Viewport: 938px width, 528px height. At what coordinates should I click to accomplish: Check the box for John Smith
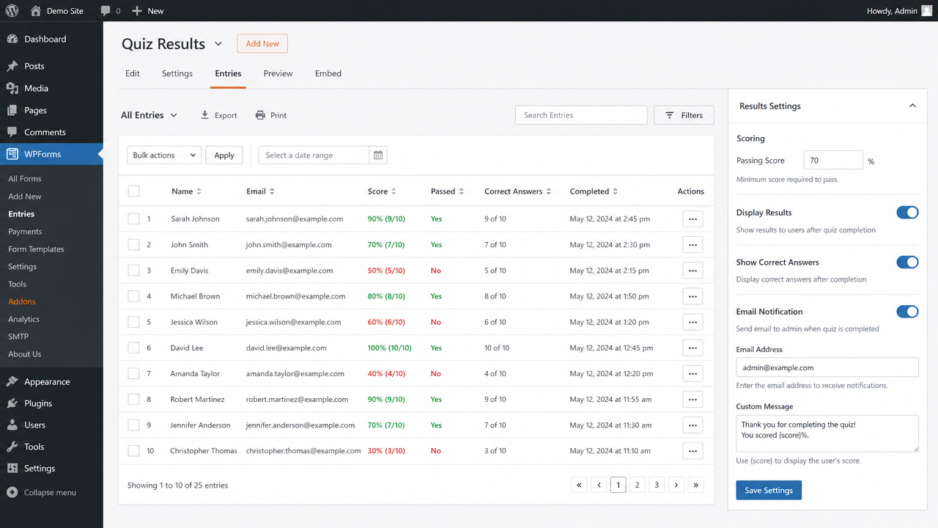tap(133, 245)
